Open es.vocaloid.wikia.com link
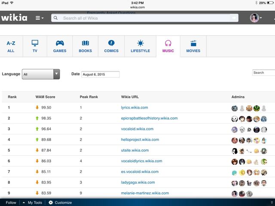This screenshot has height=206, width=275. click(x=140, y=172)
